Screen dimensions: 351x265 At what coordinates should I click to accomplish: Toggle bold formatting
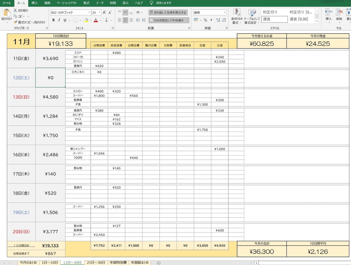pos(54,20)
